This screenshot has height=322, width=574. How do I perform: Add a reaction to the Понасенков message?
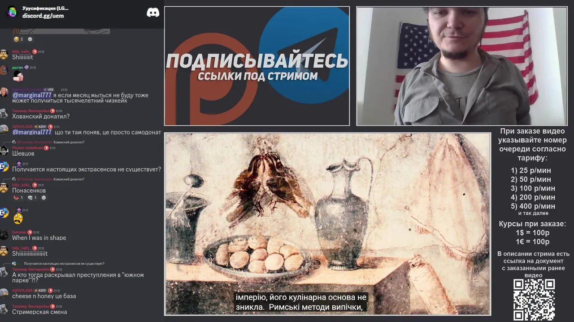[x=43, y=198]
